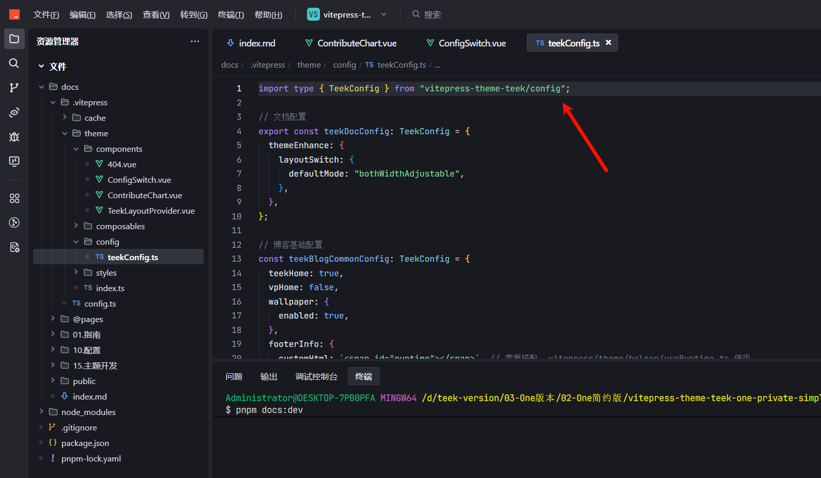Viewport: 821px width, 478px height.
Task: Open the Extensions grid icon in sidebar
Action: (14, 198)
